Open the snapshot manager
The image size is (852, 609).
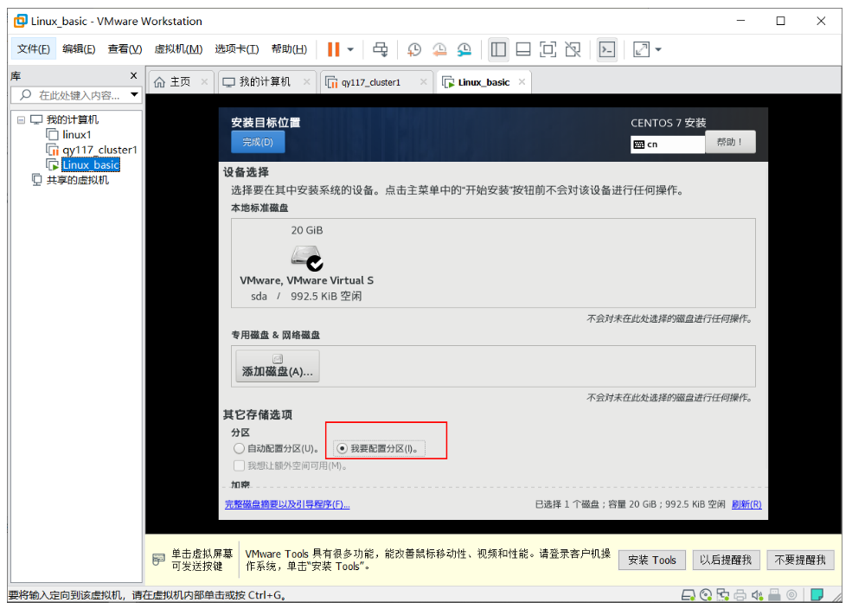coord(464,49)
